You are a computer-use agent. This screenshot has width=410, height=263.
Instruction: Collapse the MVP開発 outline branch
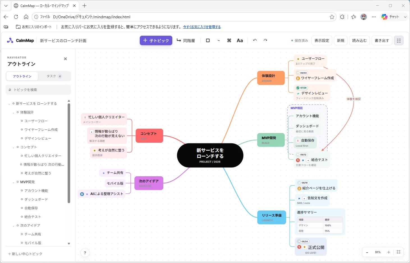point(13,182)
